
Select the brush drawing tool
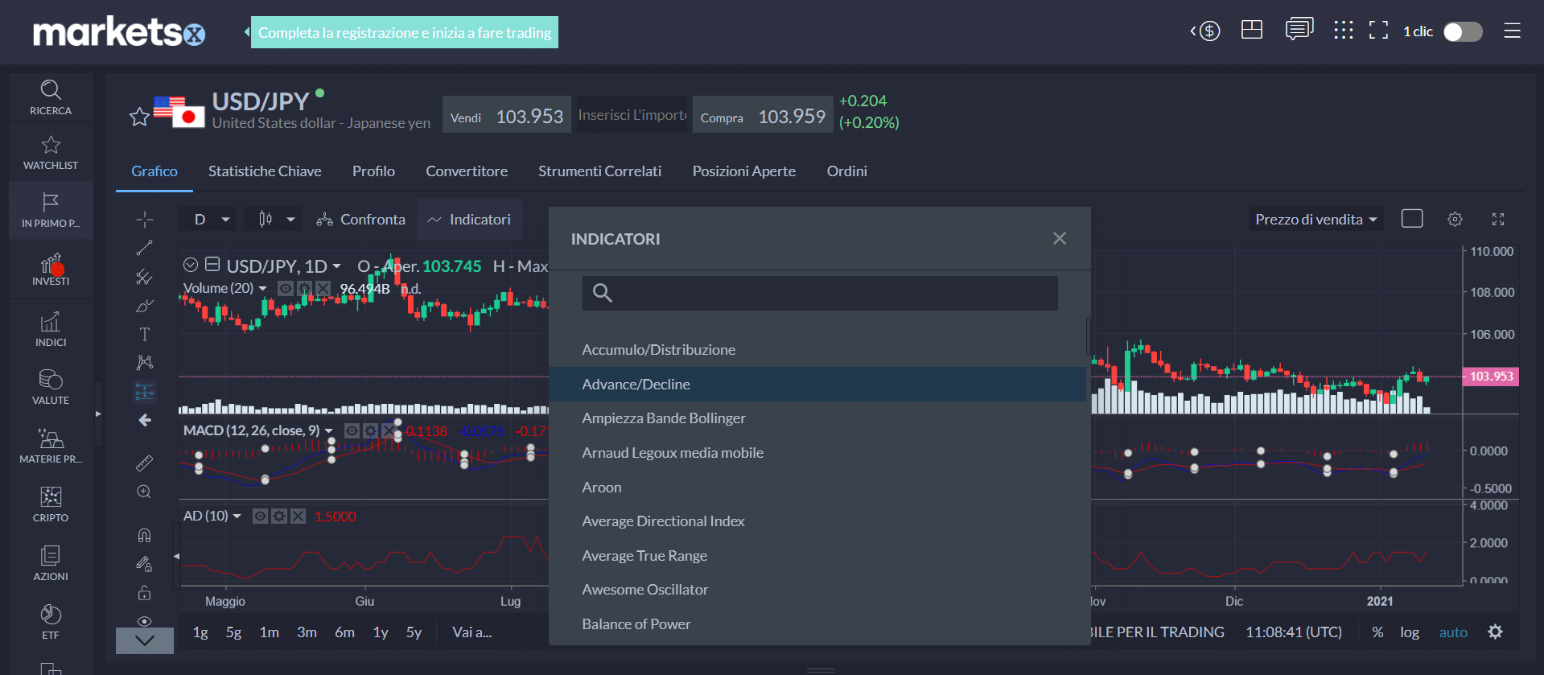(x=145, y=306)
